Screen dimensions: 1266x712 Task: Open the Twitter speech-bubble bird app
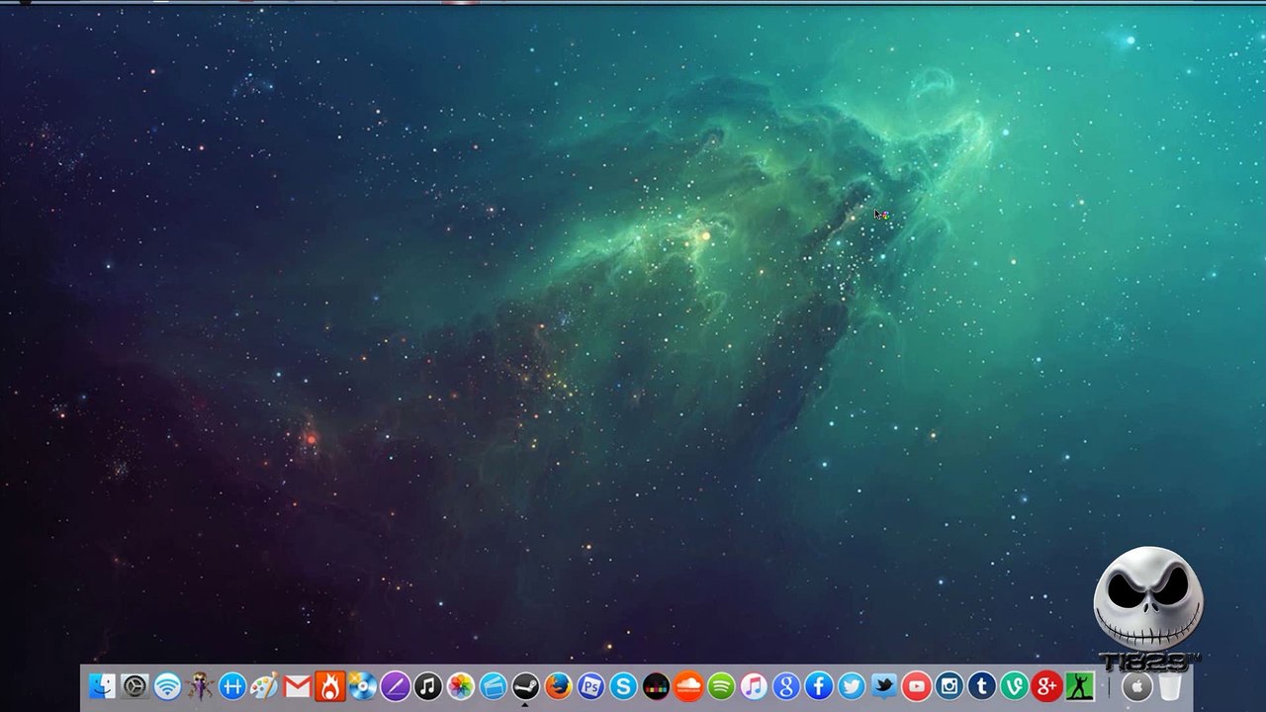pos(884,685)
